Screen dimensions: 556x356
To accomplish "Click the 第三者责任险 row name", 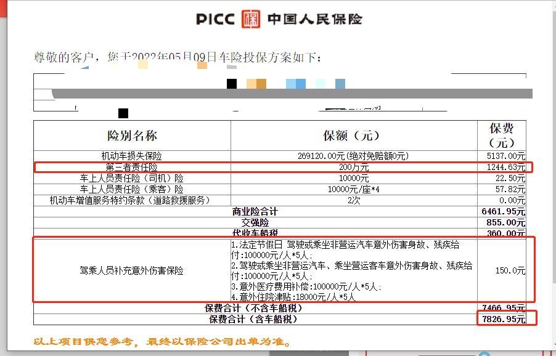I will 131,167.
